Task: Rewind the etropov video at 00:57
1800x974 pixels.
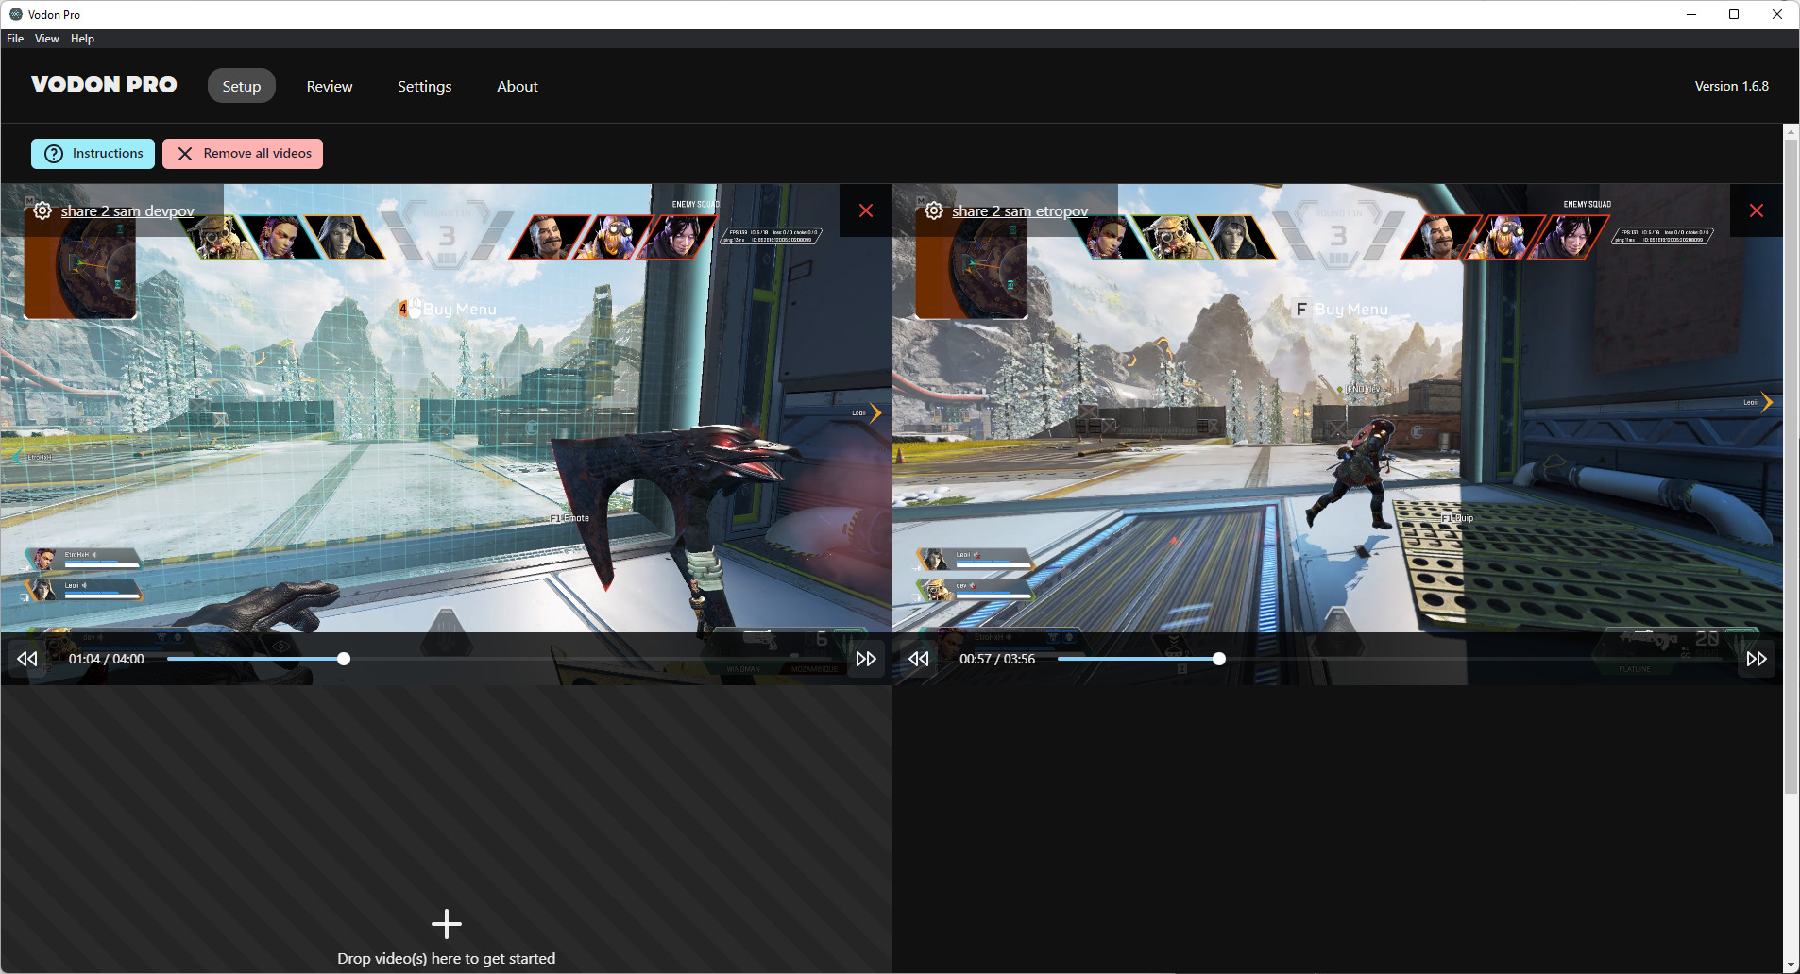Action: click(919, 659)
